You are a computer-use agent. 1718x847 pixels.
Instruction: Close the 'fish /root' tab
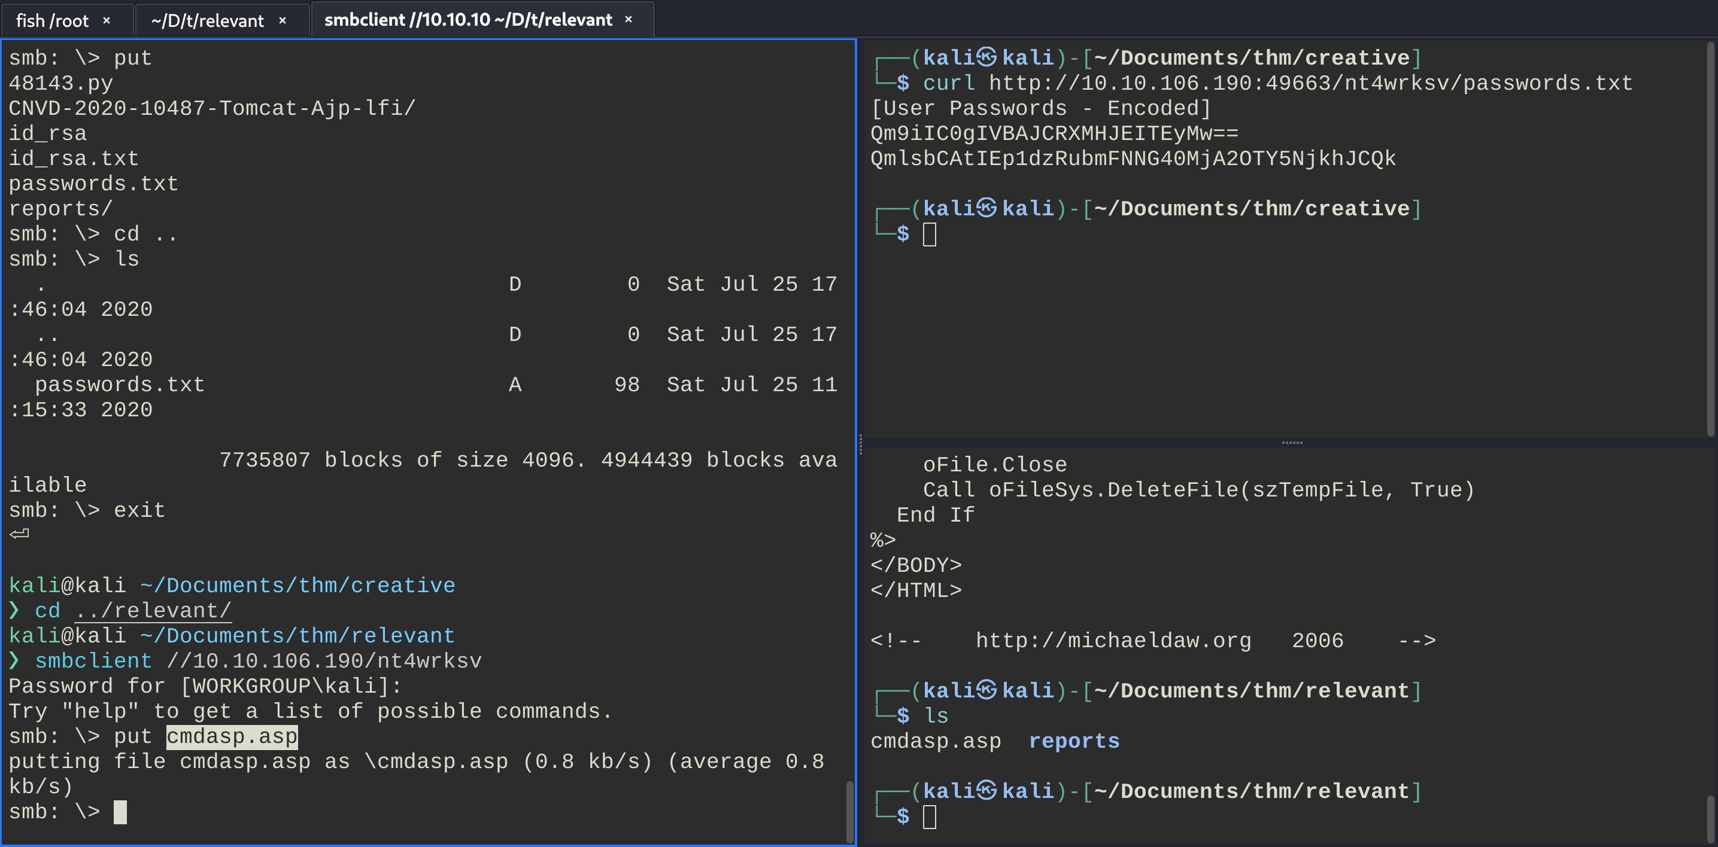[106, 21]
